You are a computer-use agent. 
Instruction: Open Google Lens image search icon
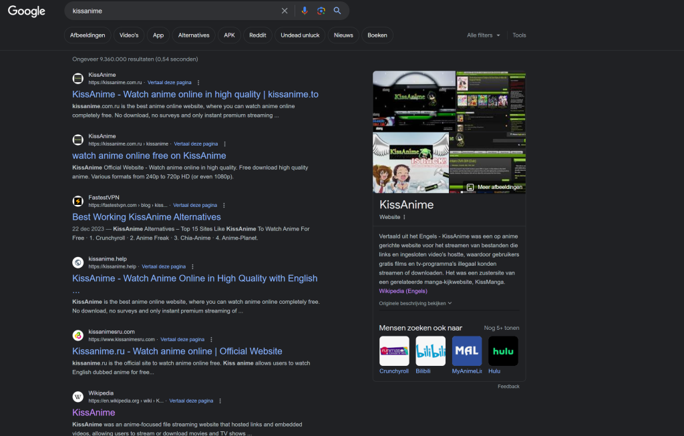[x=321, y=11]
